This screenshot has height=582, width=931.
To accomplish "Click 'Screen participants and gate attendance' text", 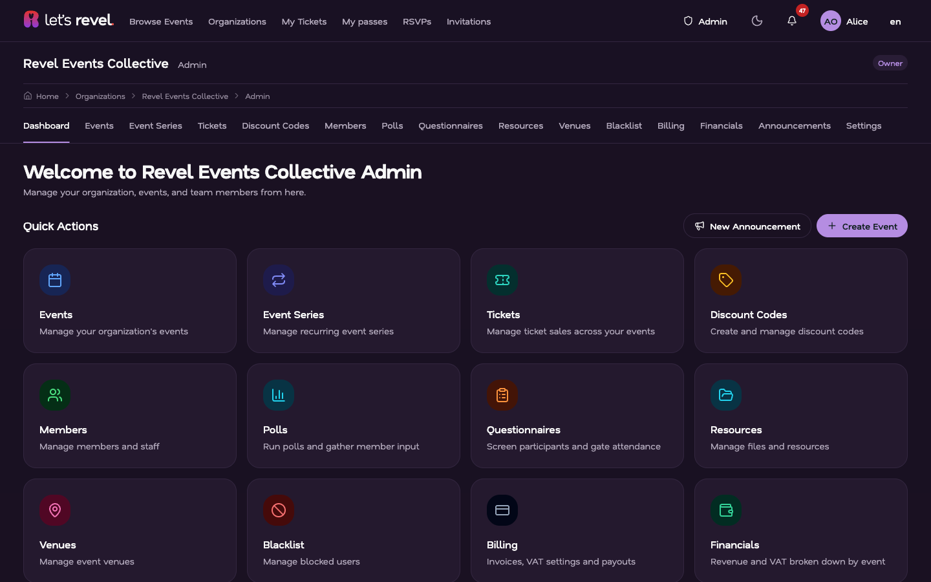I will (x=573, y=446).
